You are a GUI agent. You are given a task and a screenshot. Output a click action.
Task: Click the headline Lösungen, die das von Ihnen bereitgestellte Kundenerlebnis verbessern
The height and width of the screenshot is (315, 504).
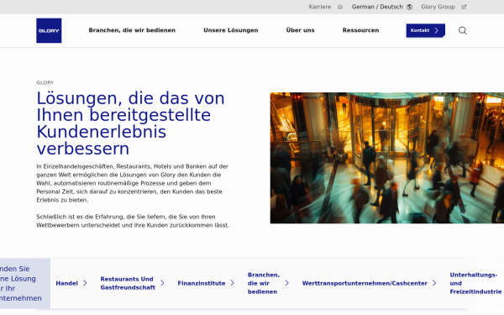click(130, 123)
